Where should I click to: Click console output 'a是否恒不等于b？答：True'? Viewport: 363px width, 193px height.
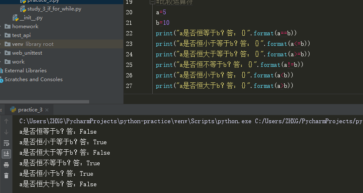60,163
